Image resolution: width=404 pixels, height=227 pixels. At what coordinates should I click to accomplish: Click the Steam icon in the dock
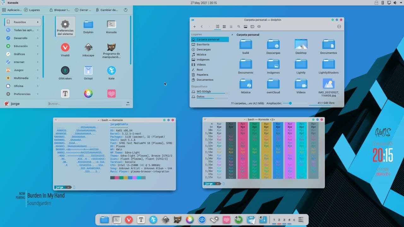coord(214,220)
